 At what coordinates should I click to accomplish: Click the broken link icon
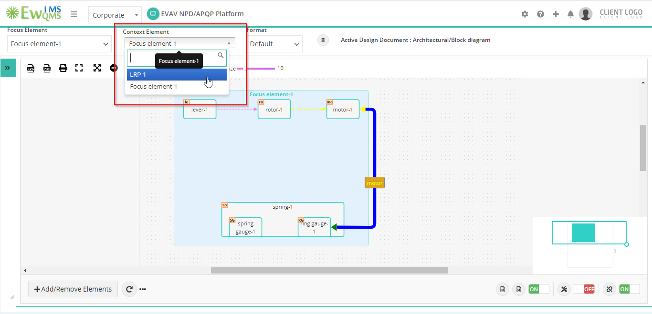pos(609,289)
